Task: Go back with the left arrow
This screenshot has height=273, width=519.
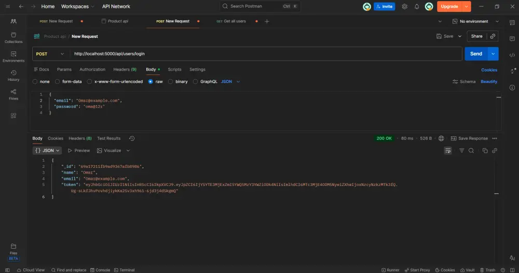Action: [x=21, y=6]
